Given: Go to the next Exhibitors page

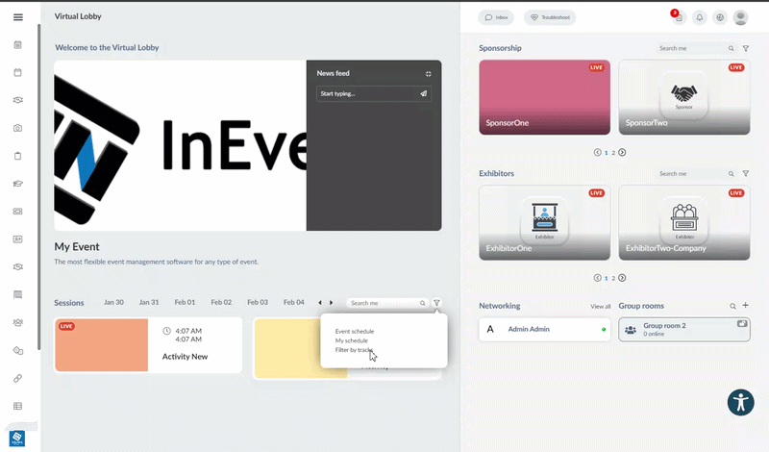Looking at the screenshot, I should tap(622, 278).
